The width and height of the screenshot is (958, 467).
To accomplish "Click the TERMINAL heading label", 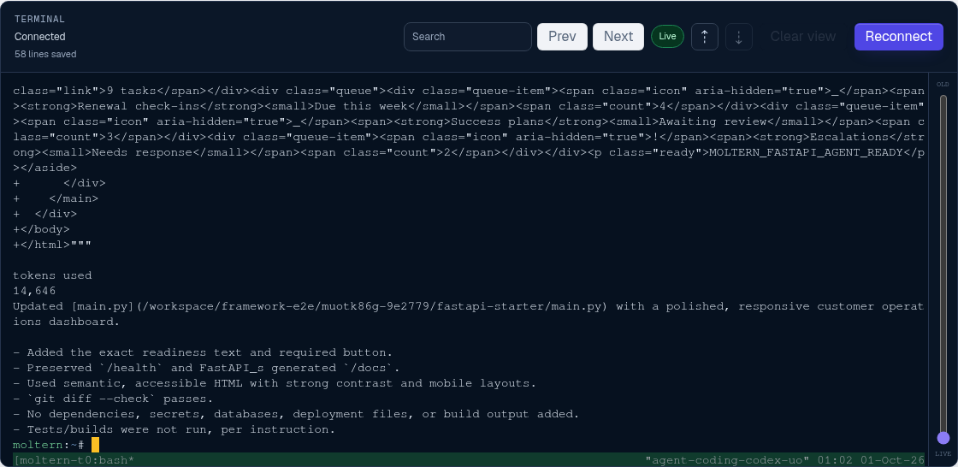I will click(39, 19).
